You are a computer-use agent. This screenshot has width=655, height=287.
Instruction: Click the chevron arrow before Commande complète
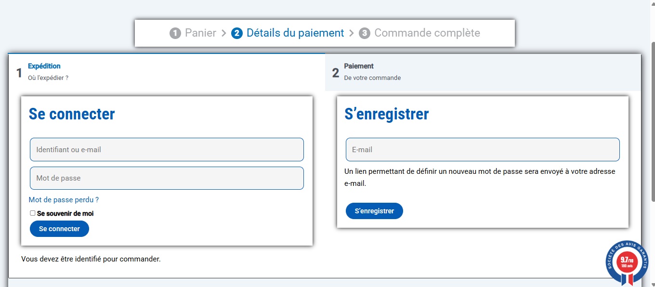pos(352,33)
